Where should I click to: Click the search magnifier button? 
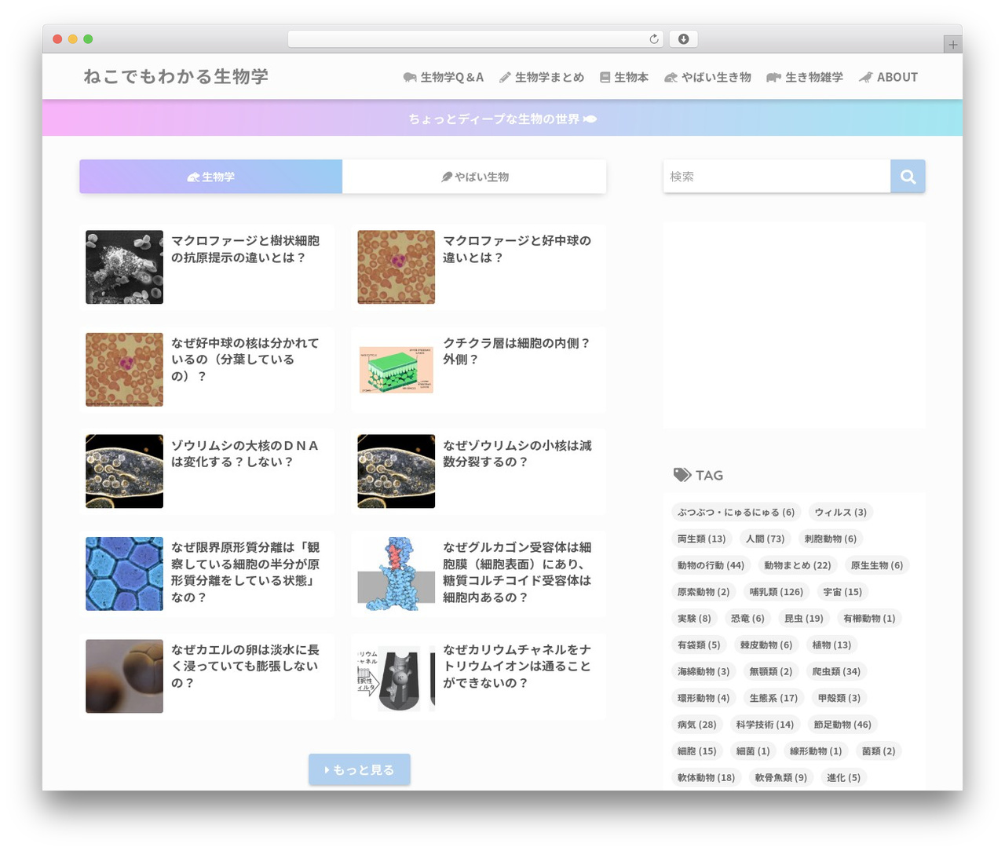tap(908, 177)
